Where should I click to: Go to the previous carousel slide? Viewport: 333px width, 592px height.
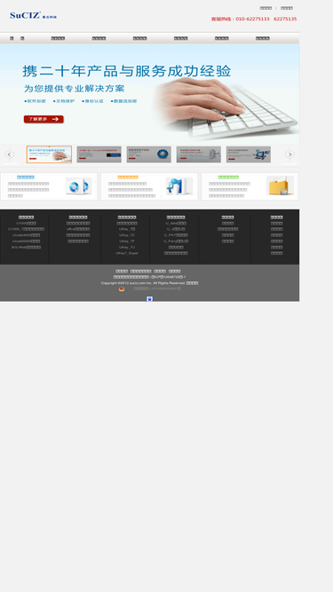point(10,154)
